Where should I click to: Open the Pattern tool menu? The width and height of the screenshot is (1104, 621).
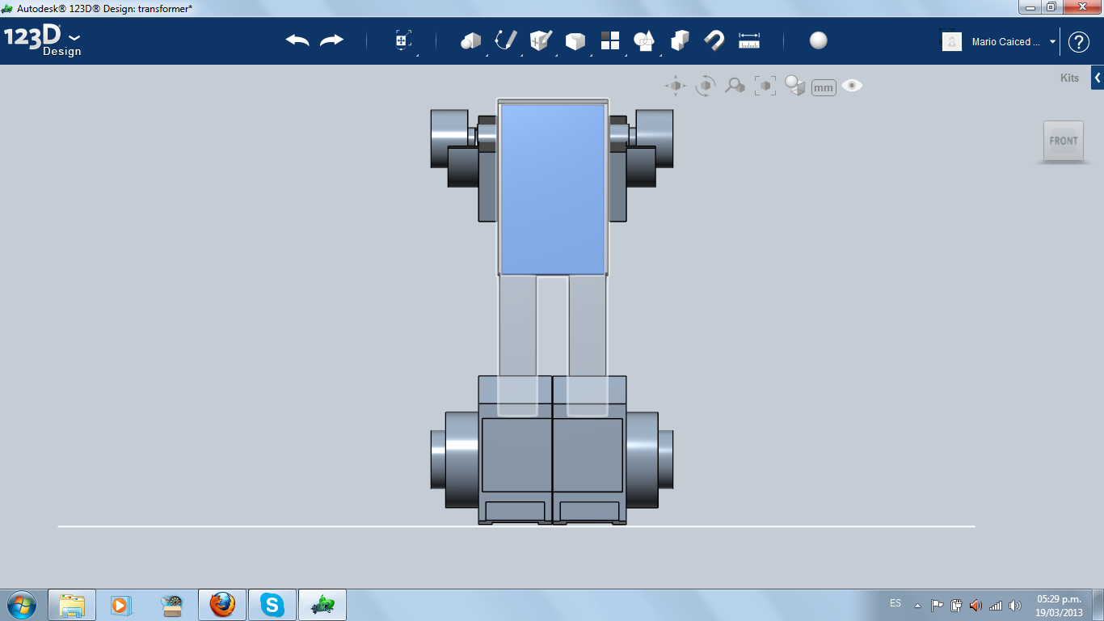tap(610, 40)
